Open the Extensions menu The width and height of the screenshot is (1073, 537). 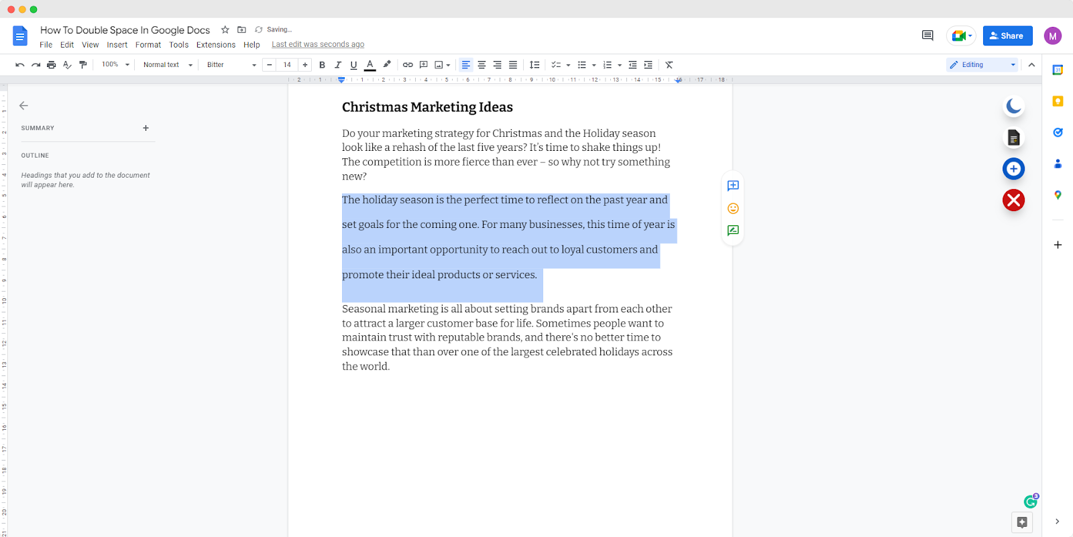pyautogui.click(x=215, y=45)
